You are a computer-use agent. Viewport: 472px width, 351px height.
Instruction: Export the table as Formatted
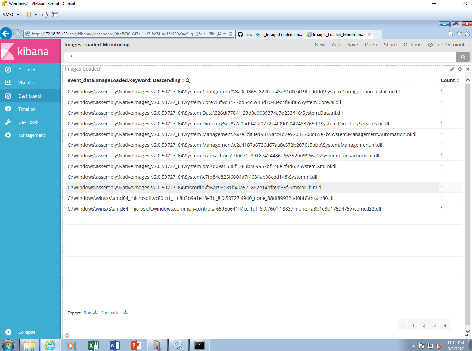(x=114, y=313)
